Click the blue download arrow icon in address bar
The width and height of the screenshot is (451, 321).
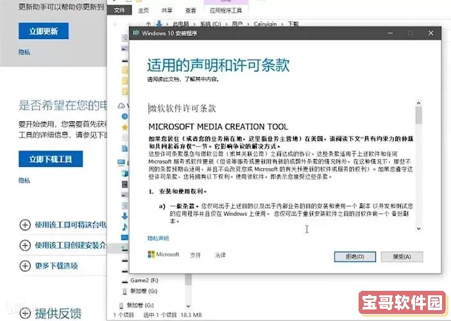click(159, 24)
